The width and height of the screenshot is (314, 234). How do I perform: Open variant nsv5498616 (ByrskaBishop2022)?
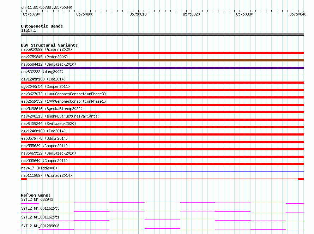point(52,109)
